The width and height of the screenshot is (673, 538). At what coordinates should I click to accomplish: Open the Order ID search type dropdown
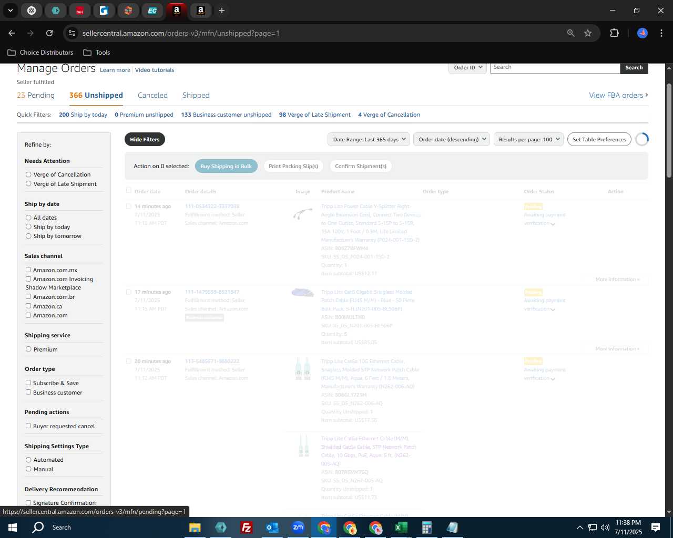coord(467,68)
